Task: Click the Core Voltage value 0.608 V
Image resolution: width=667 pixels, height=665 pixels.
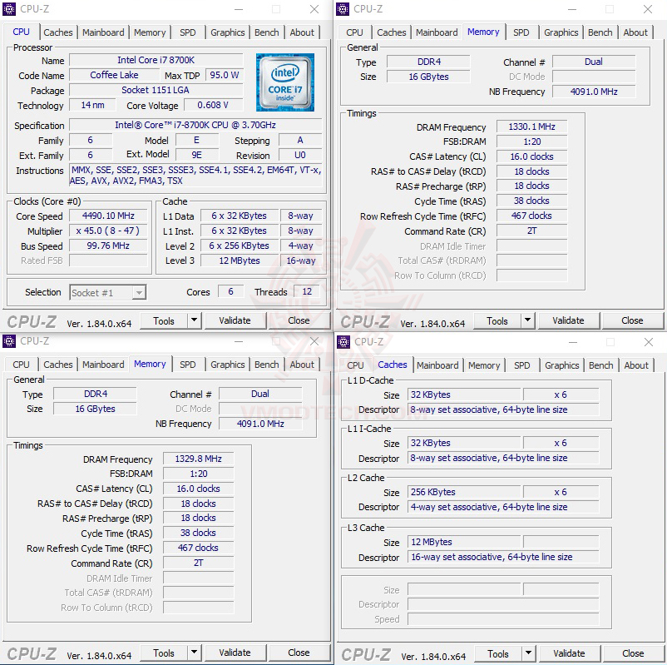Action: 213,105
